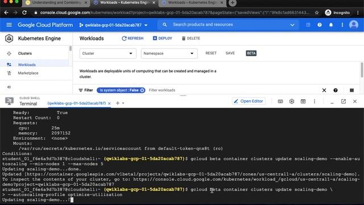Open the project selector qwiklabs-gcp-01-5da20acab787

pyautogui.click(x=113, y=25)
